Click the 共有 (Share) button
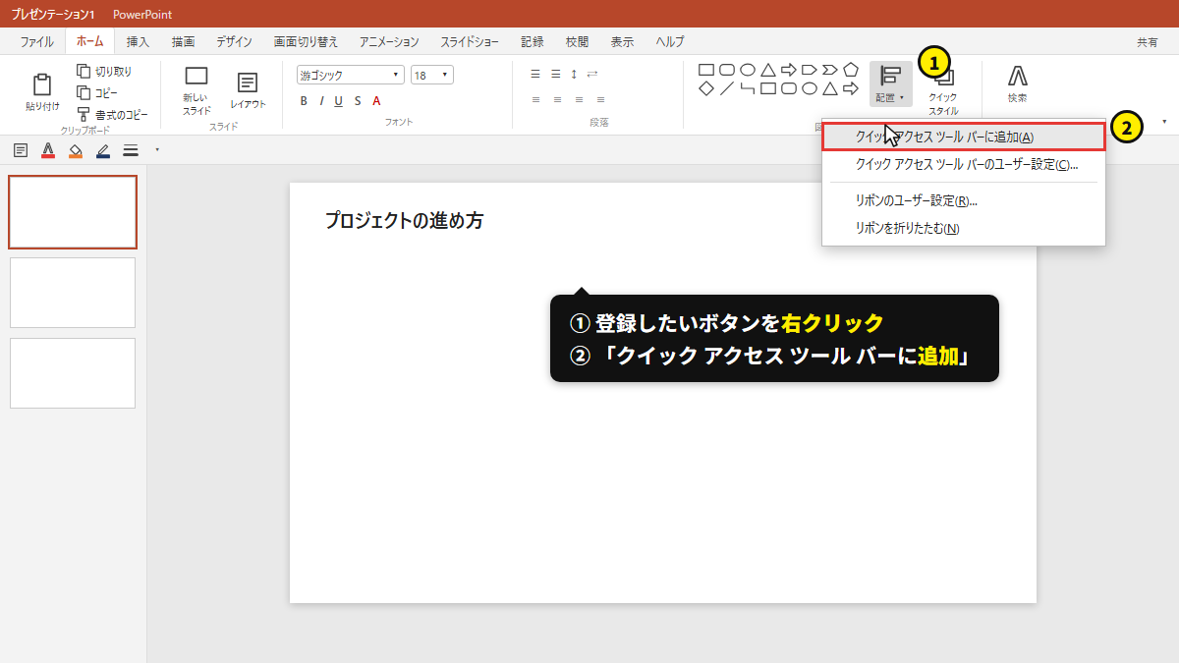 click(x=1147, y=42)
